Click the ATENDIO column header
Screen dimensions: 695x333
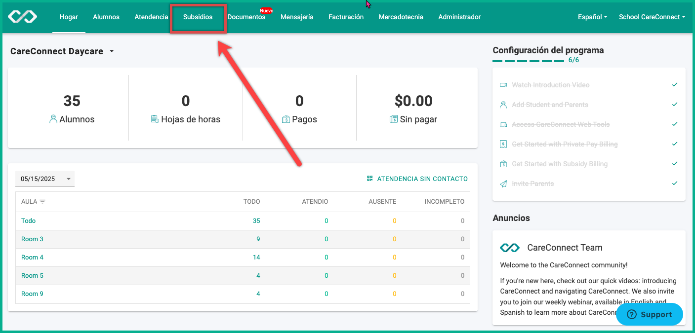click(315, 202)
